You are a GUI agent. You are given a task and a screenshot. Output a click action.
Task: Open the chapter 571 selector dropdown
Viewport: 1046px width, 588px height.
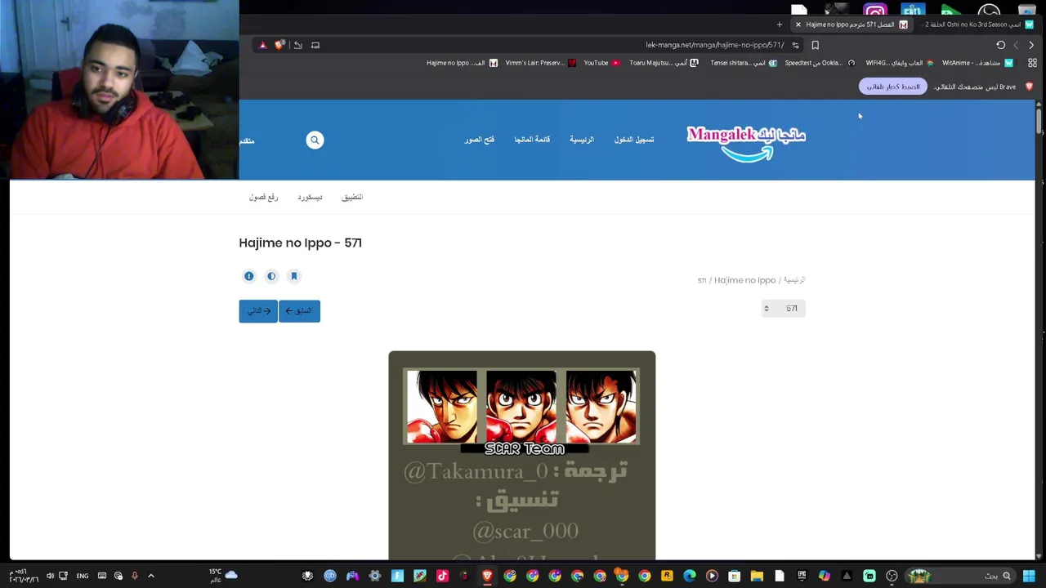(783, 308)
